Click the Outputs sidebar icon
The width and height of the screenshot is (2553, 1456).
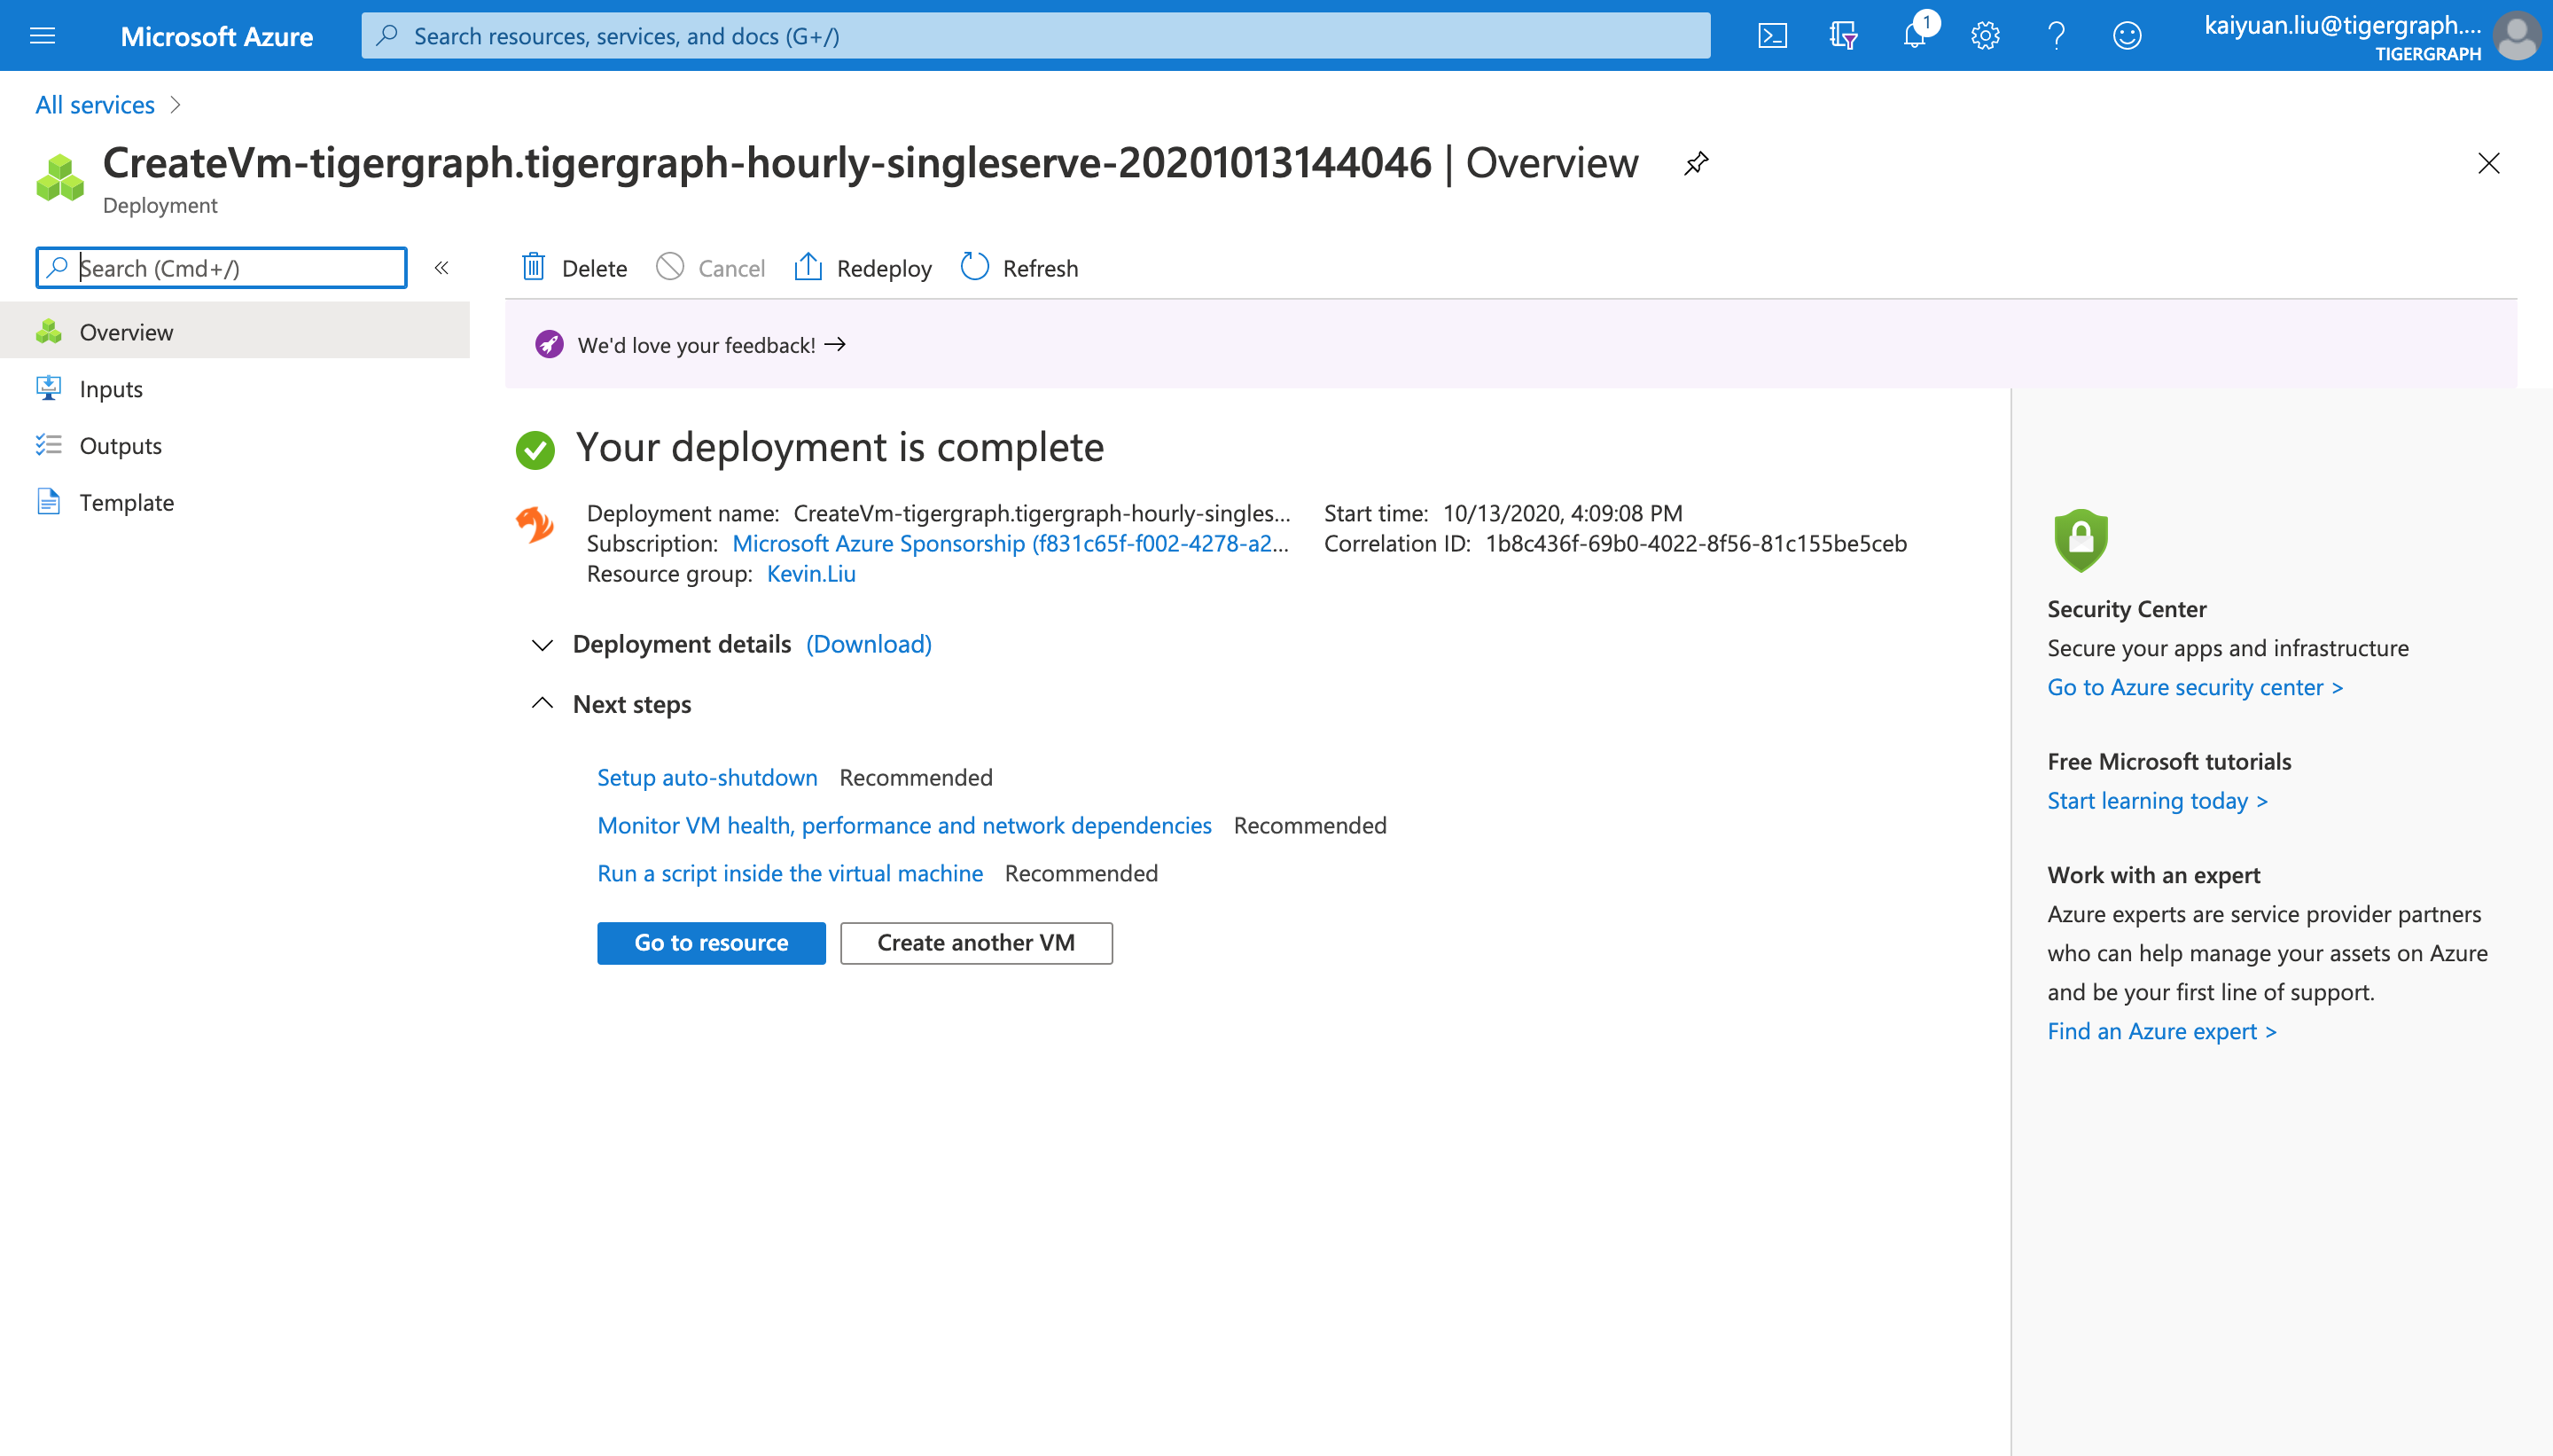(49, 444)
